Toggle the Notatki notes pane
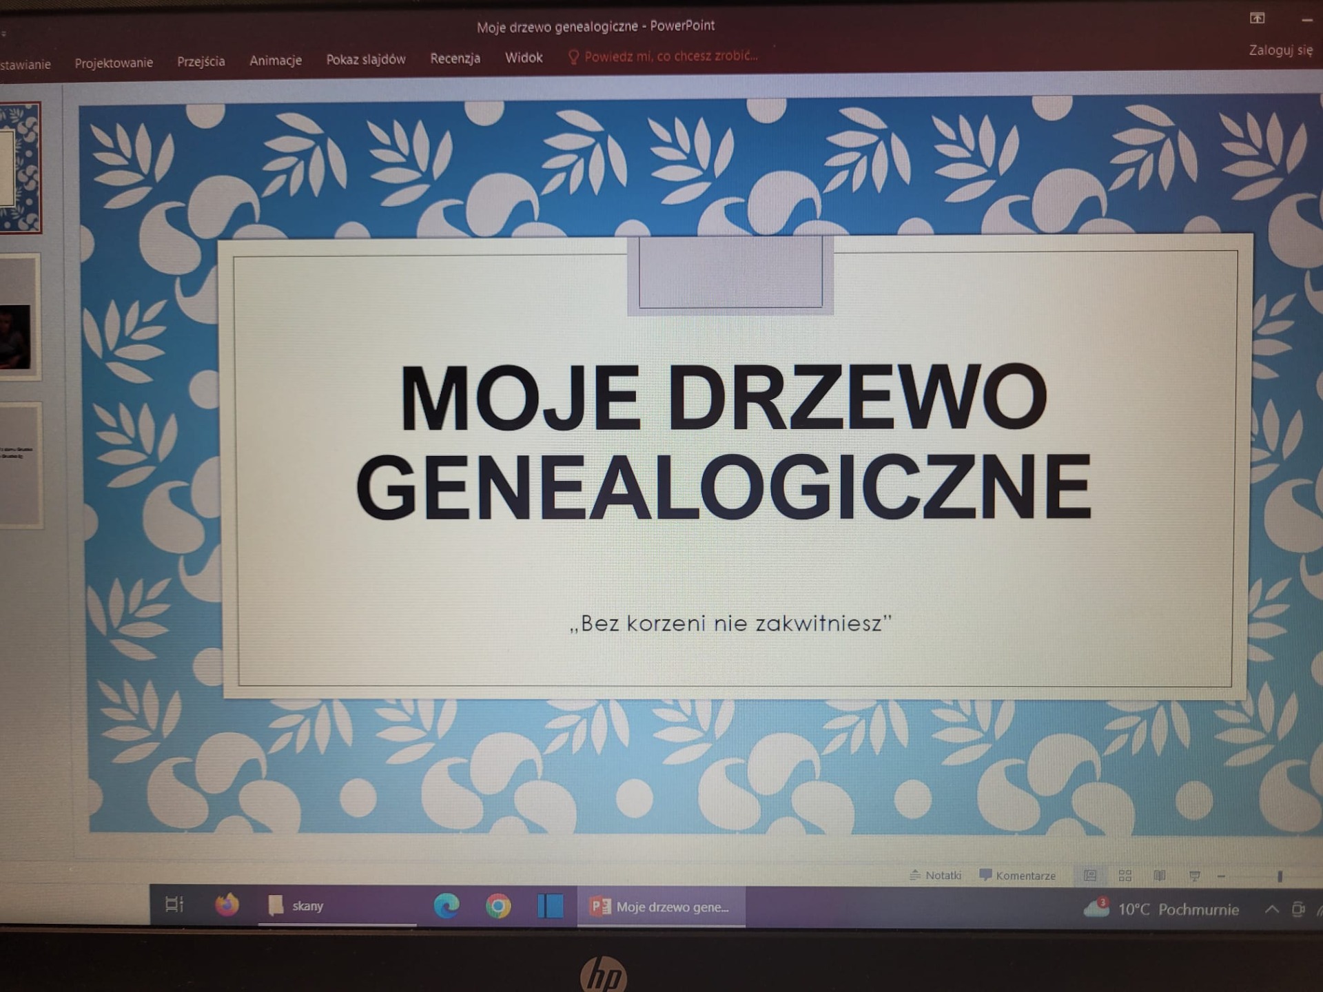 click(935, 875)
